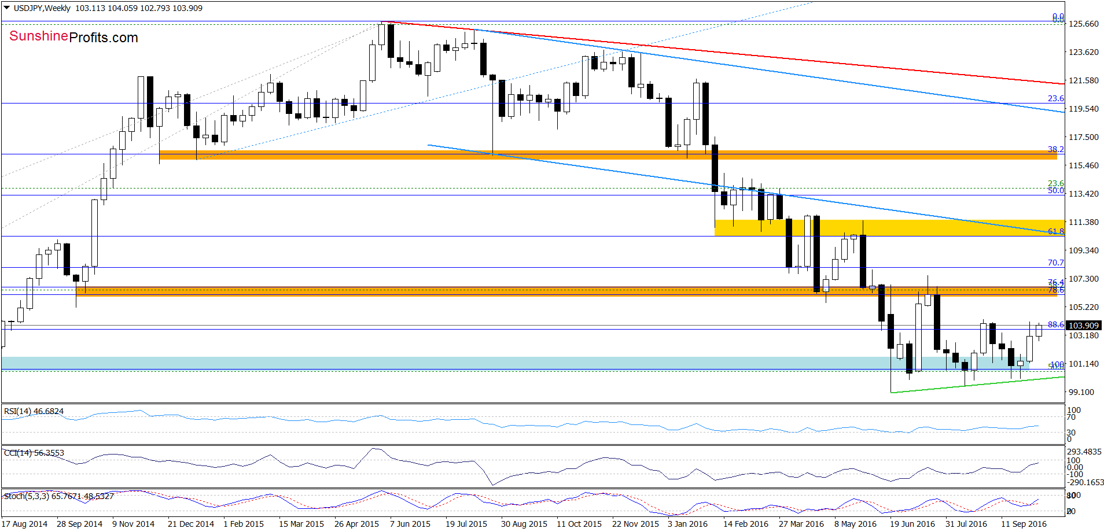Click the CCI(14) 56.3553 indicator label
Screen dimensions: 1104x532
point(34,453)
